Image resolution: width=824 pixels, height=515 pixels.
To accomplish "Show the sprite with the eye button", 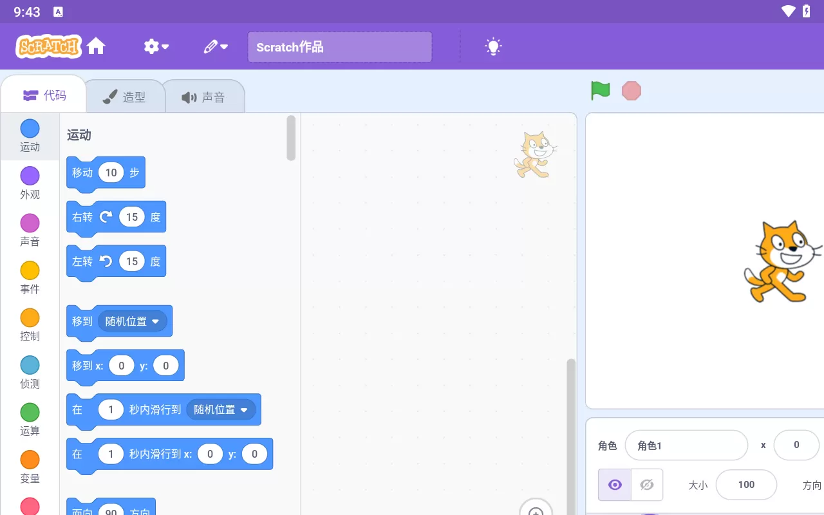I will point(615,485).
